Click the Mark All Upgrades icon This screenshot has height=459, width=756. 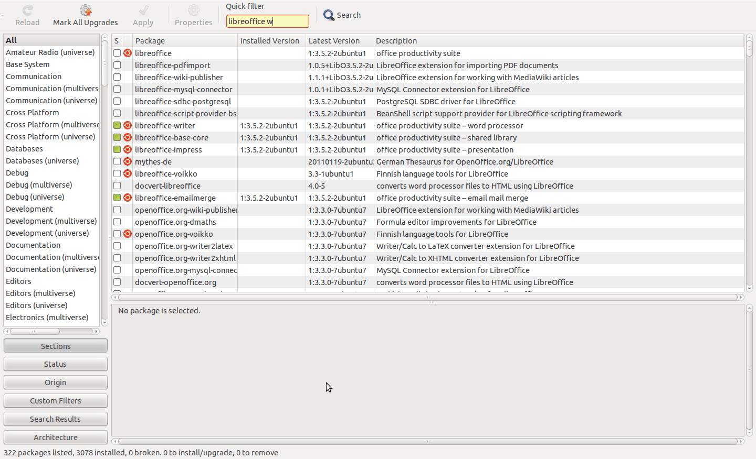click(86, 10)
